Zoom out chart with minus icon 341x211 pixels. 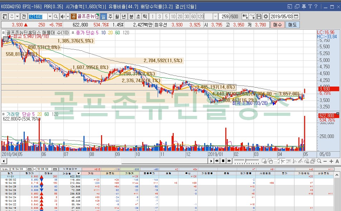point(325,161)
